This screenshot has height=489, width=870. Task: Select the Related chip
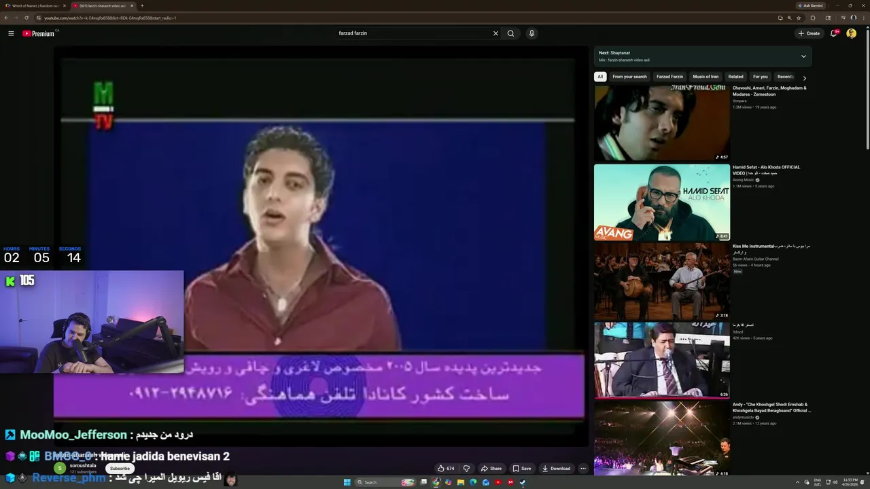coord(735,77)
